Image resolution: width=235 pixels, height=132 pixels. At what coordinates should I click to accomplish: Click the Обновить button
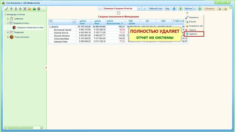[x=209, y=8]
